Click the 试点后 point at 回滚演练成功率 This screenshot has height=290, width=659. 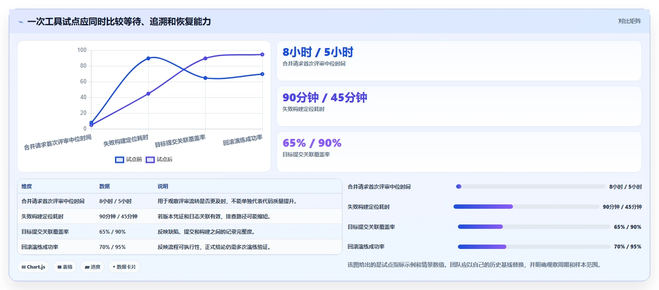click(262, 54)
